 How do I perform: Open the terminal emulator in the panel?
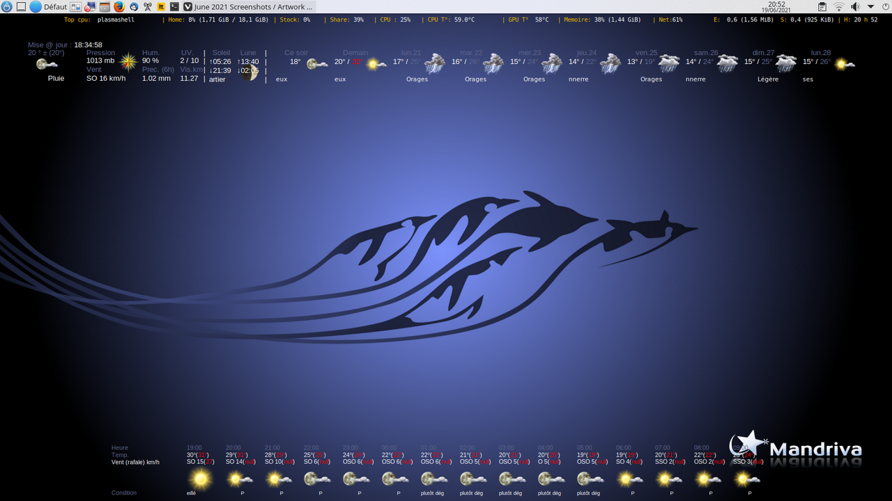coord(173,6)
